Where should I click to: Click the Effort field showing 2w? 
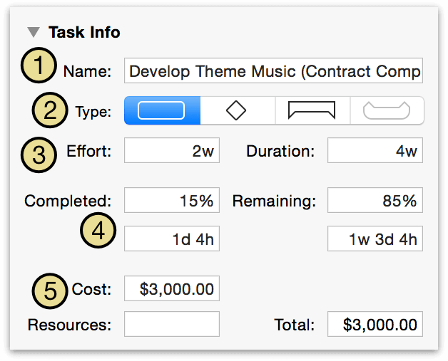tap(172, 150)
